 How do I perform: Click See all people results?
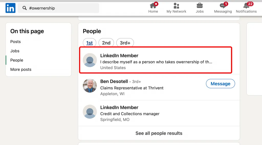tap(159, 133)
